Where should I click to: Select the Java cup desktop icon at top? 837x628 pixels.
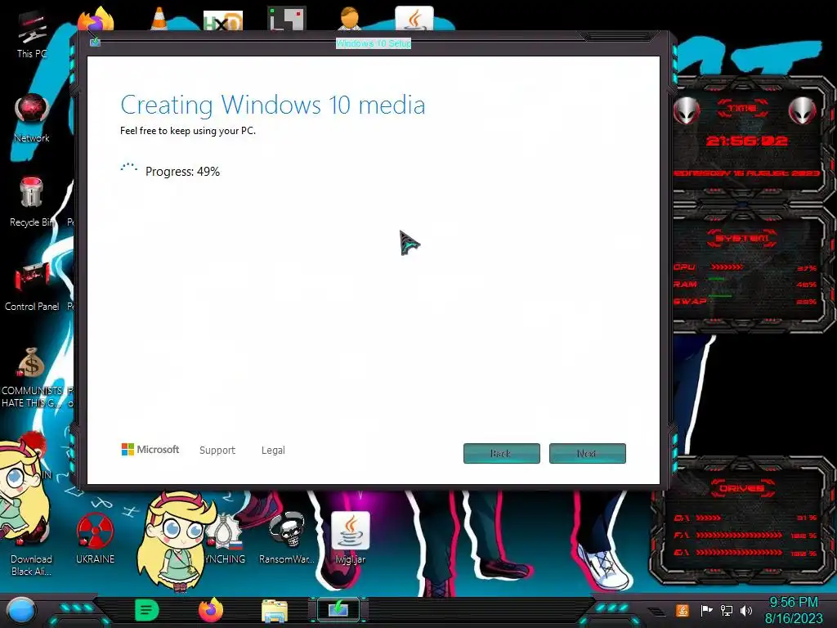click(x=414, y=20)
